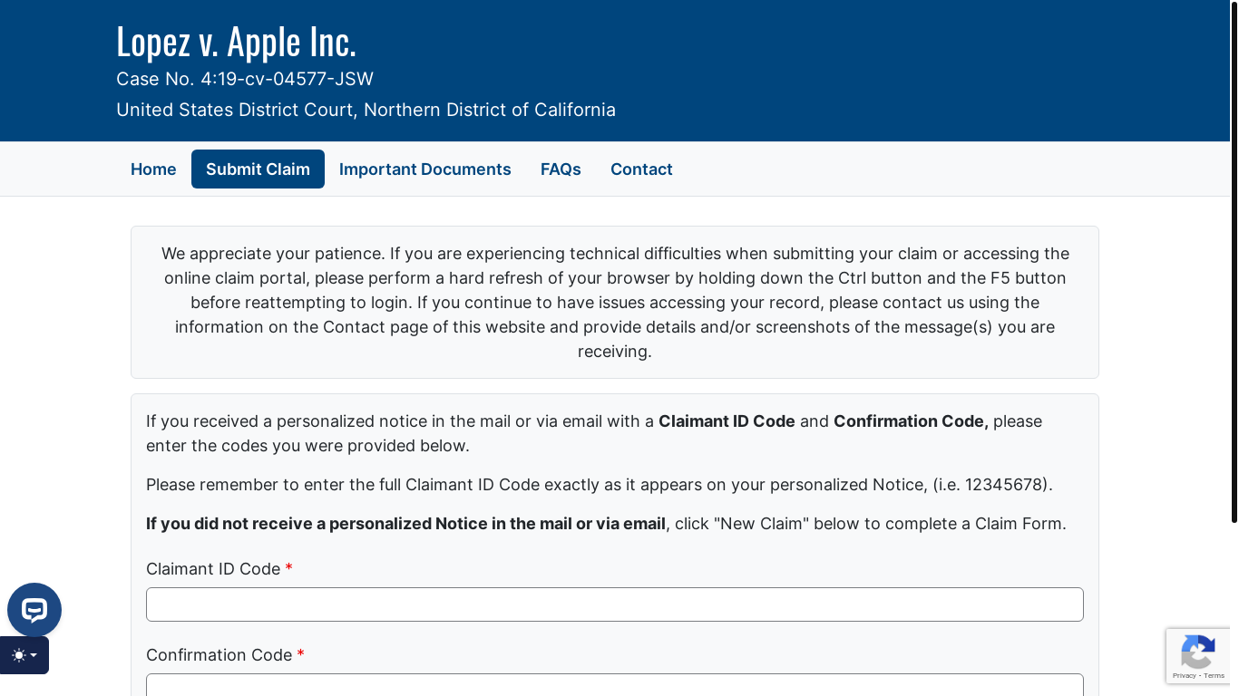Select the Submit Claim tab
Viewport: 1239px width, 696px height.
258,169
